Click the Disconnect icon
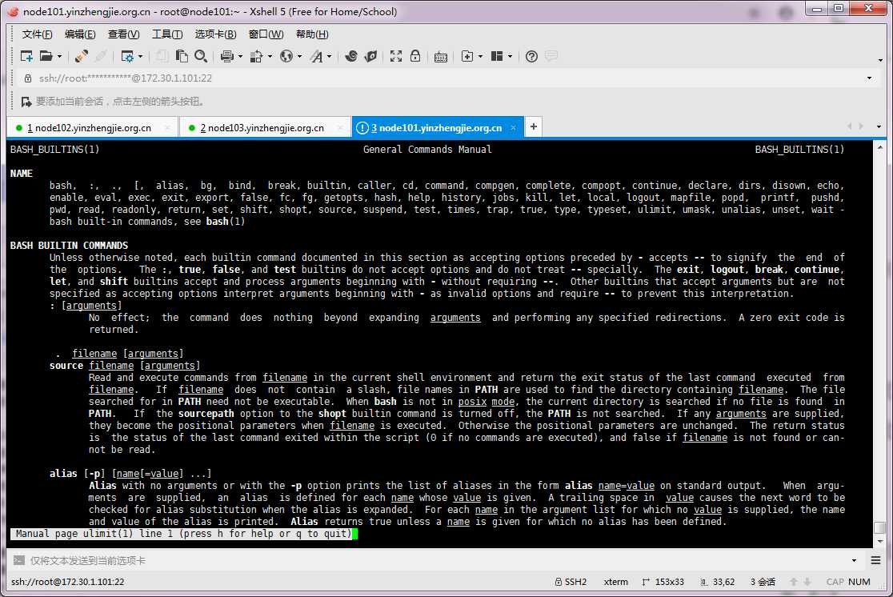The width and height of the screenshot is (893, 597). point(101,56)
